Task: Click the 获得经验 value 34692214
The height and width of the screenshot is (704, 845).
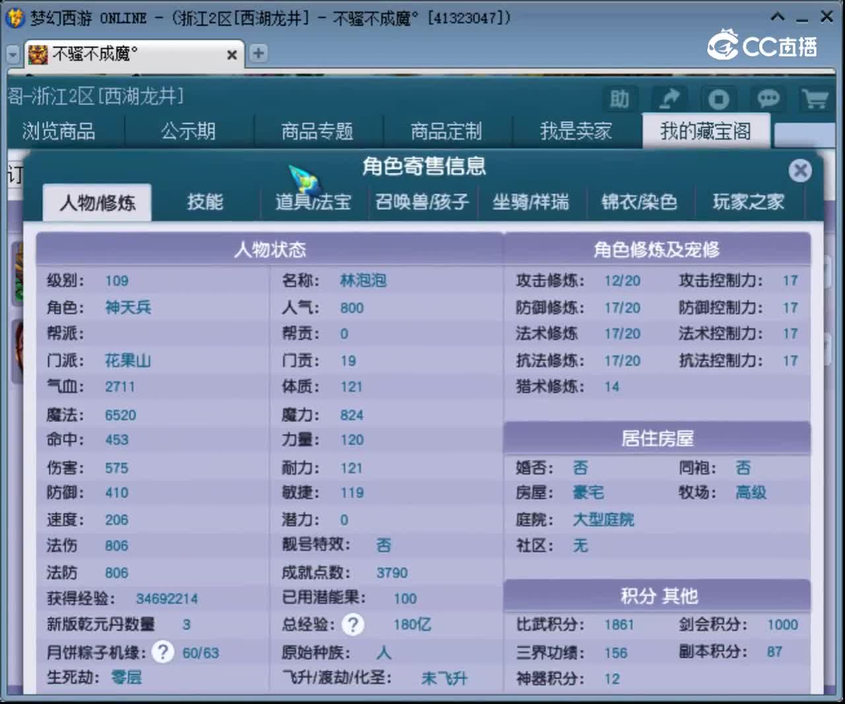Action: [166, 598]
